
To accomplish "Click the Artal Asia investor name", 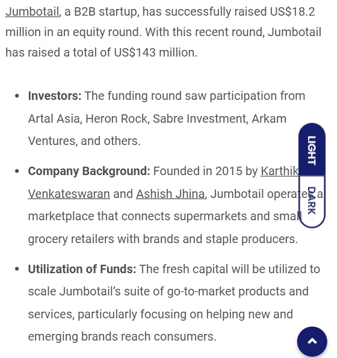I will click(54, 119).
